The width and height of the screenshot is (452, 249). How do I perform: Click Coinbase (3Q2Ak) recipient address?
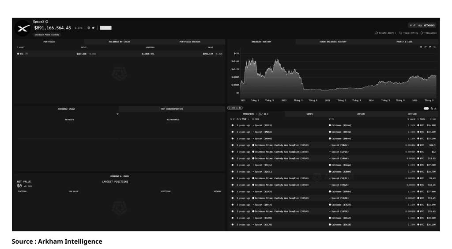[x=341, y=125]
